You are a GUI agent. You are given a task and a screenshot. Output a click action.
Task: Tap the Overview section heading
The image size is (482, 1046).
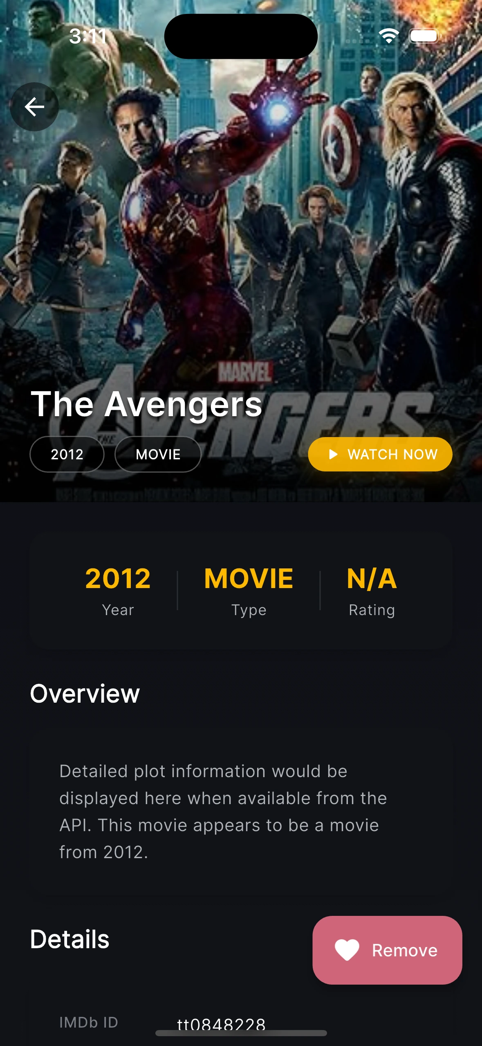coord(85,694)
